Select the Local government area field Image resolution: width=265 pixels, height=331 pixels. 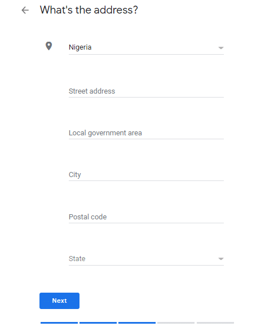click(x=146, y=133)
